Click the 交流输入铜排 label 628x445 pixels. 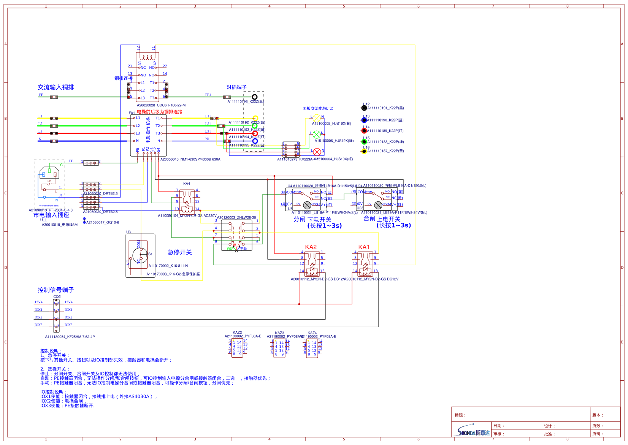coord(56,87)
